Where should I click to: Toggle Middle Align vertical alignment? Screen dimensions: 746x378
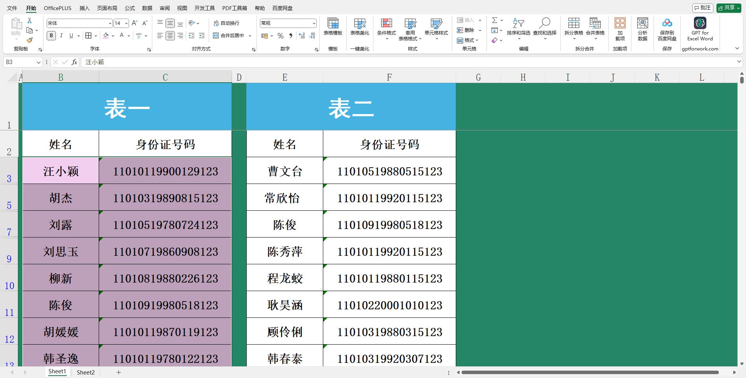pos(170,23)
